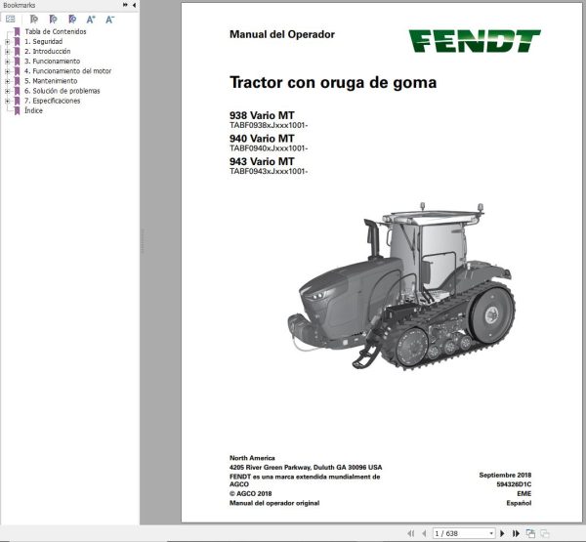The image size is (586, 542).
Task: Click the Manual del operador original line
Action: tap(274, 503)
